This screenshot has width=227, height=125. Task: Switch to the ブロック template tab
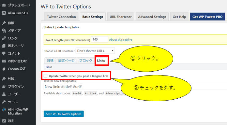pyautogui.click(x=85, y=61)
